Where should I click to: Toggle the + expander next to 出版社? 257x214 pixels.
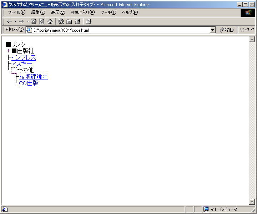coord(8,51)
